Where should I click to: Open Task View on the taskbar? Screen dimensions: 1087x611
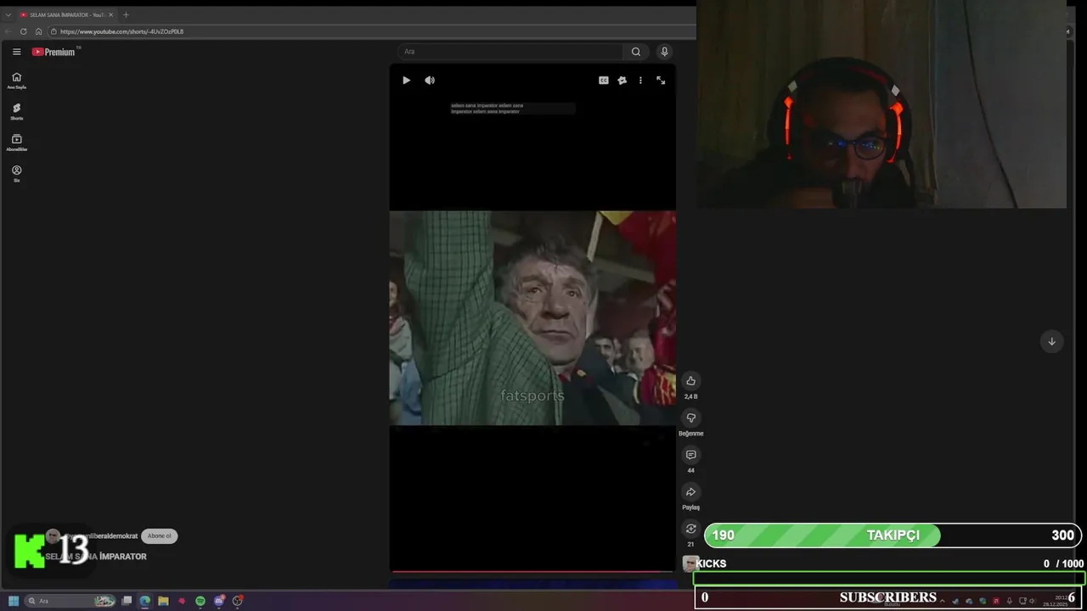127,601
